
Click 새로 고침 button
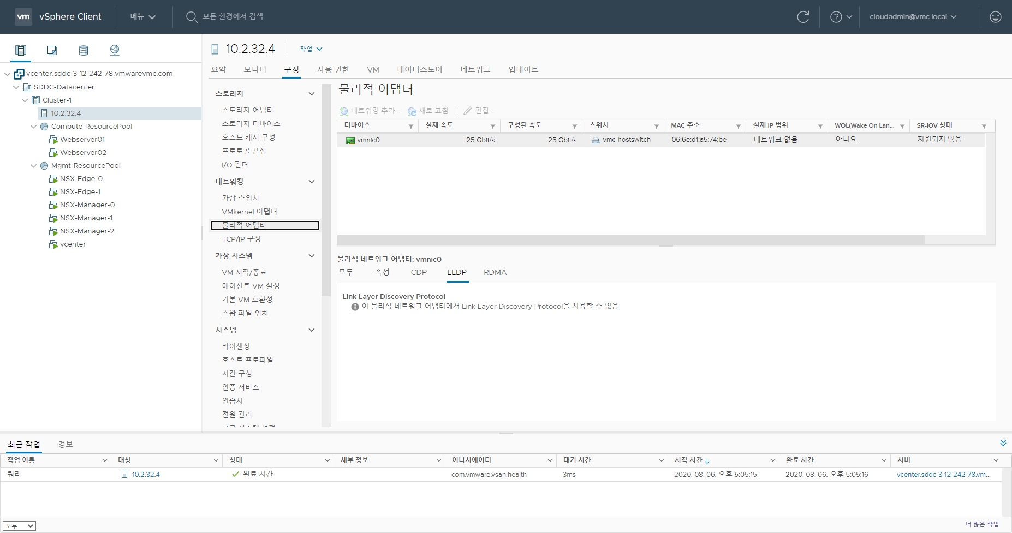(x=428, y=111)
